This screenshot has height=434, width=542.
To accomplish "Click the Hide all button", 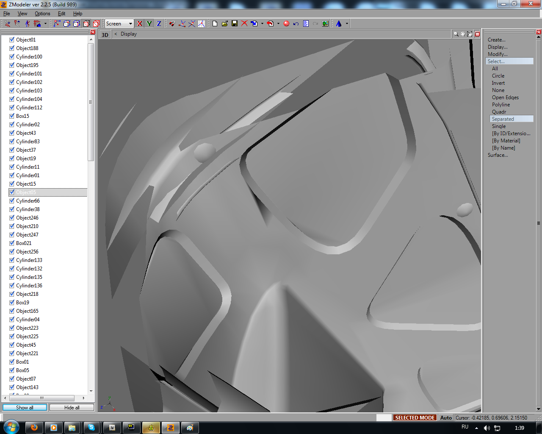I will [x=72, y=407].
